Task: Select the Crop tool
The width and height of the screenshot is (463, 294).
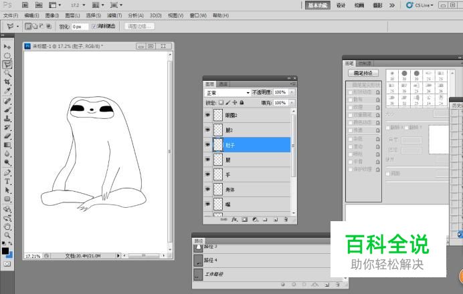Action: click(x=7, y=82)
